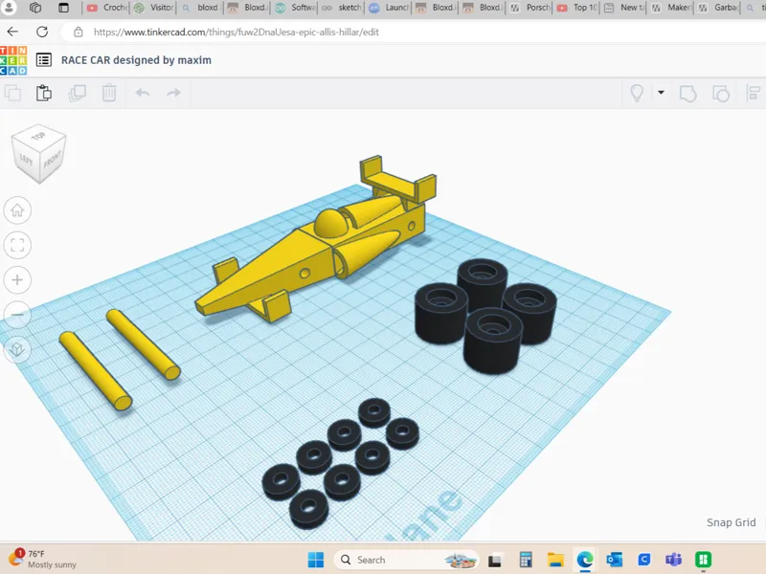
Task: Click the Home view button
Action: click(x=17, y=210)
